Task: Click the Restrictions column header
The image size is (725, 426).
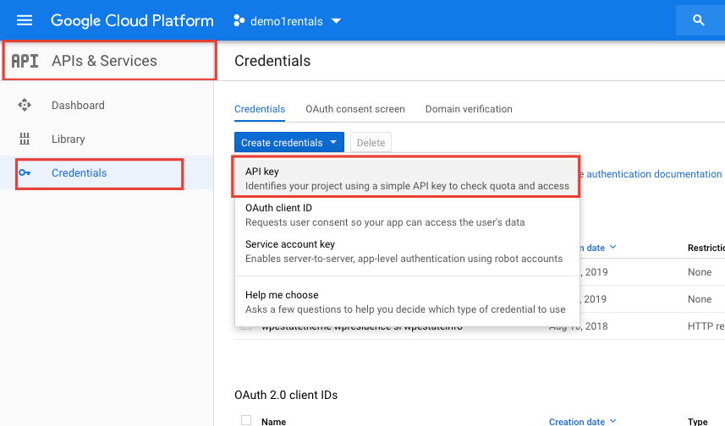Action: [706, 248]
